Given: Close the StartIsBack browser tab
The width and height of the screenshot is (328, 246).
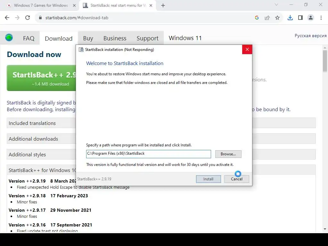Looking at the screenshot, I should tap(151, 6).
